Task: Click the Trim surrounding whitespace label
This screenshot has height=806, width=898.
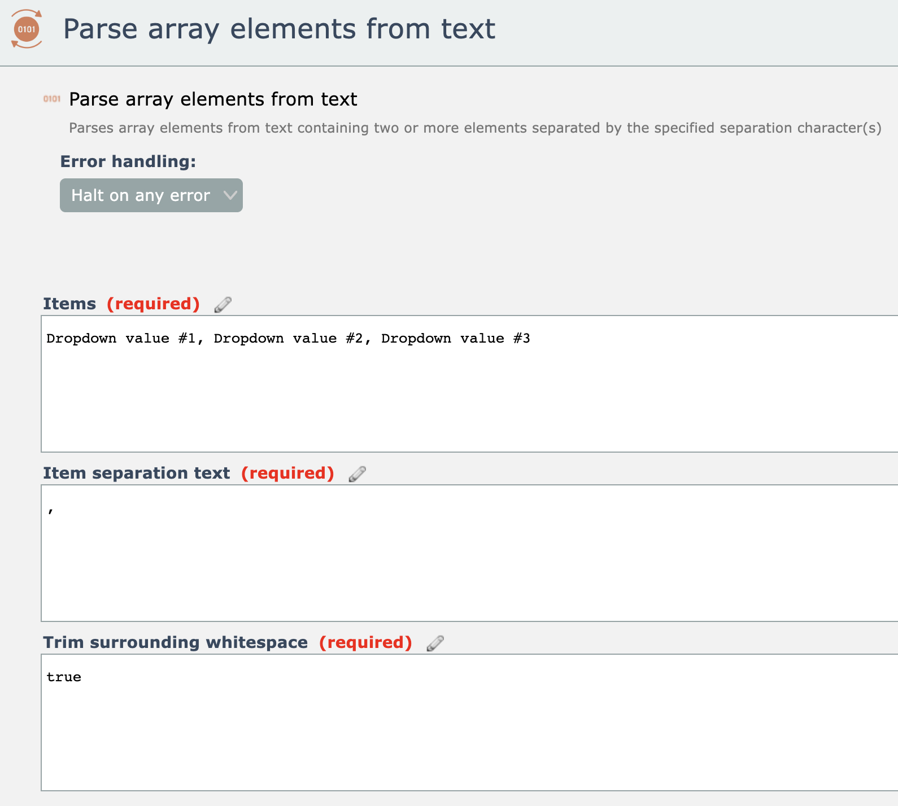Action: [175, 642]
